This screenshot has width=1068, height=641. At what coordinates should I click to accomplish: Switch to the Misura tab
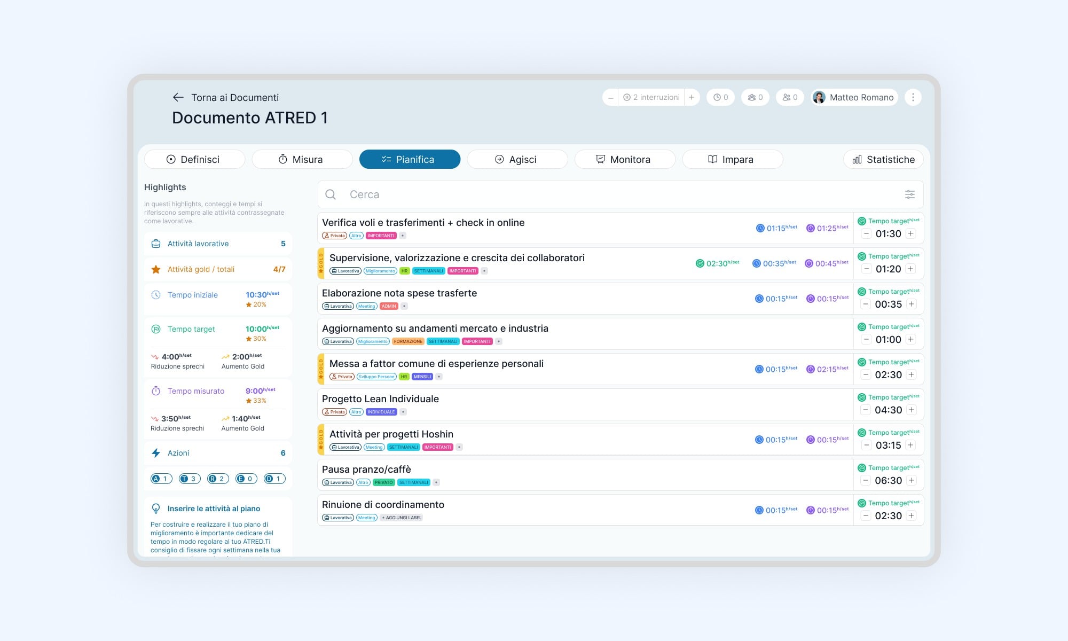click(x=302, y=159)
